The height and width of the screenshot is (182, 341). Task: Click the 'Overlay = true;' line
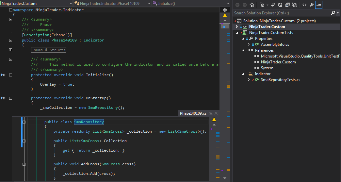click(57, 84)
